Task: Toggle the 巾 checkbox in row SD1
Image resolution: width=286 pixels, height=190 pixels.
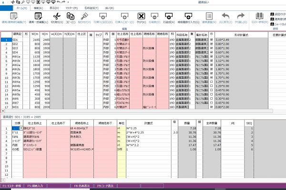Action: (211, 39)
